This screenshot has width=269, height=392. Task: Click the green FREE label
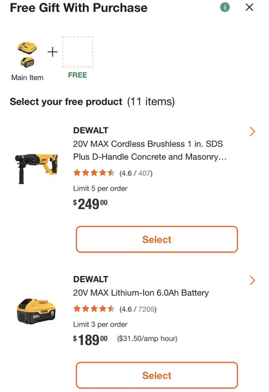pos(78,75)
